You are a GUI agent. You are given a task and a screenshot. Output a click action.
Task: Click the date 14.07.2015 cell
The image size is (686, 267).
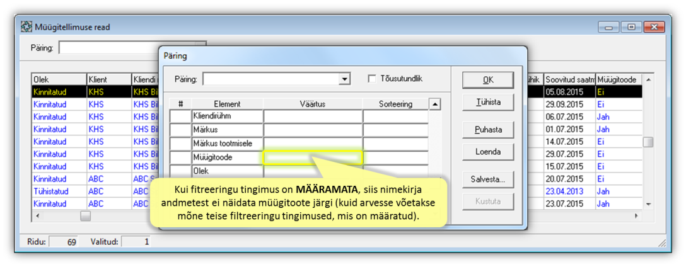tap(569, 142)
